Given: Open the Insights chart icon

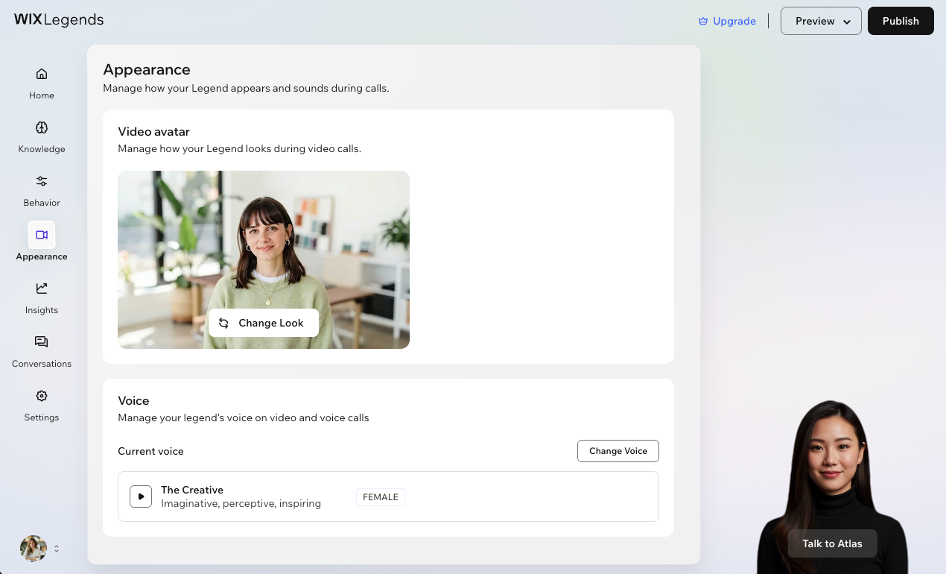Looking at the screenshot, I should pyautogui.click(x=42, y=288).
